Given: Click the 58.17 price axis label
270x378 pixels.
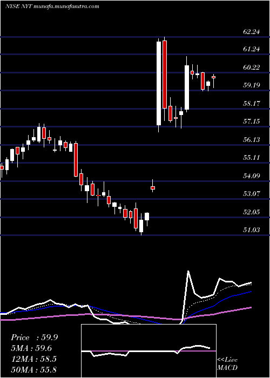Looking at the screenshot, I should [252, 104].
